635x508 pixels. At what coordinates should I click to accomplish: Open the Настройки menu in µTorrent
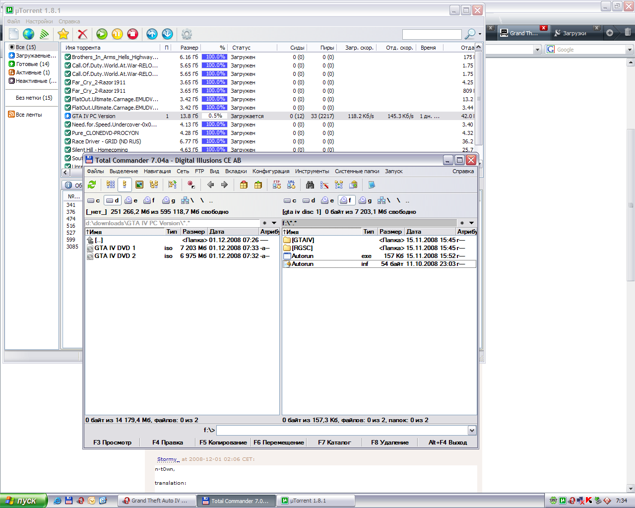pos(39,21)
